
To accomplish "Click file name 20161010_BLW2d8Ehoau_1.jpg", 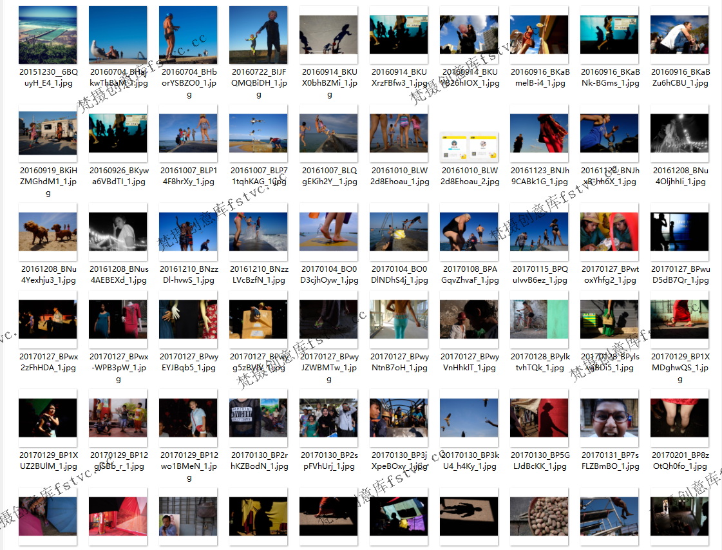I will 400,176.
